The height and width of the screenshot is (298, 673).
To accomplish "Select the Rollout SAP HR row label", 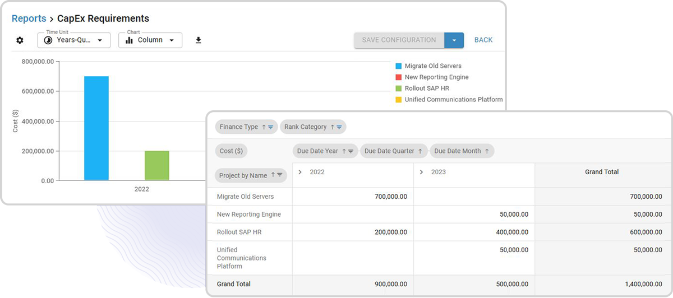I will [238, 232].
